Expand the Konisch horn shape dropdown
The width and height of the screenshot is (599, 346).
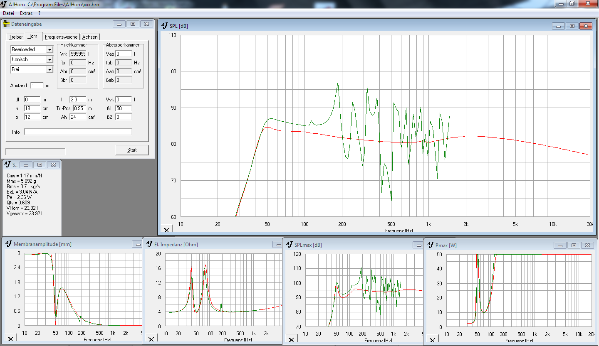point(50,60)
